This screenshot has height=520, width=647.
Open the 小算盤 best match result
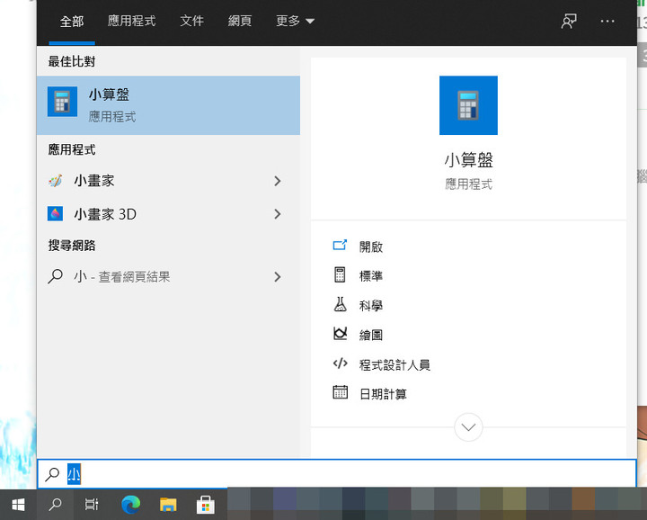pyautogui.click(x=168, y=105)
